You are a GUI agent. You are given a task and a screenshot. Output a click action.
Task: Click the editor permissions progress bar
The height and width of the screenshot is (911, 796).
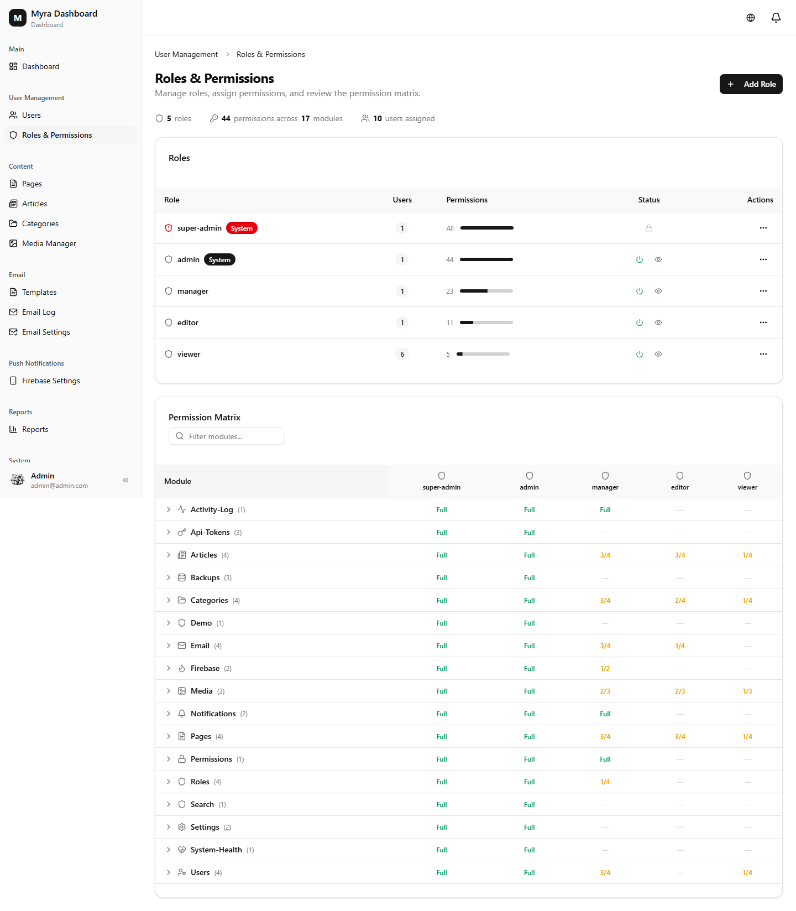[x=486, y=322]
